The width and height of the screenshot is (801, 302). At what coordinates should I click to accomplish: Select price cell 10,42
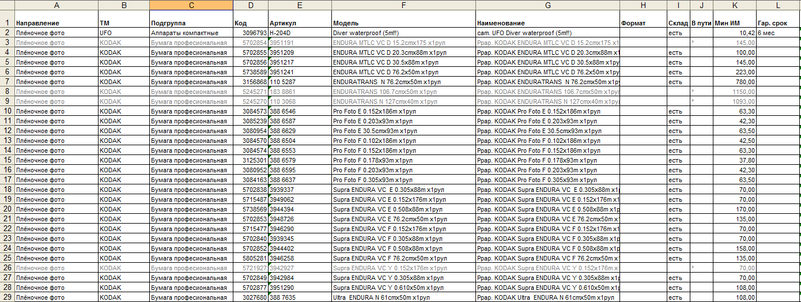(x=735, y=33)
